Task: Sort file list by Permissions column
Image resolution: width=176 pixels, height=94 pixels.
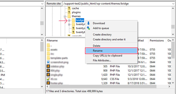Action: pos(157,40)
